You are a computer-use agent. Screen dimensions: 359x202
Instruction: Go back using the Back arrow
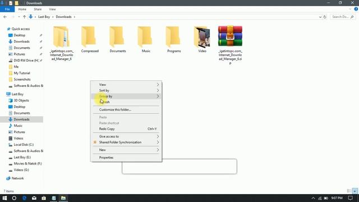click(5, 17)
